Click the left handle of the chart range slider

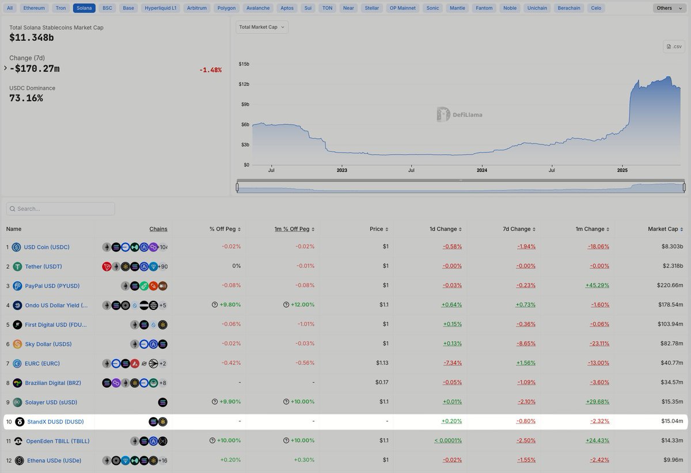(x=237, y=187)
